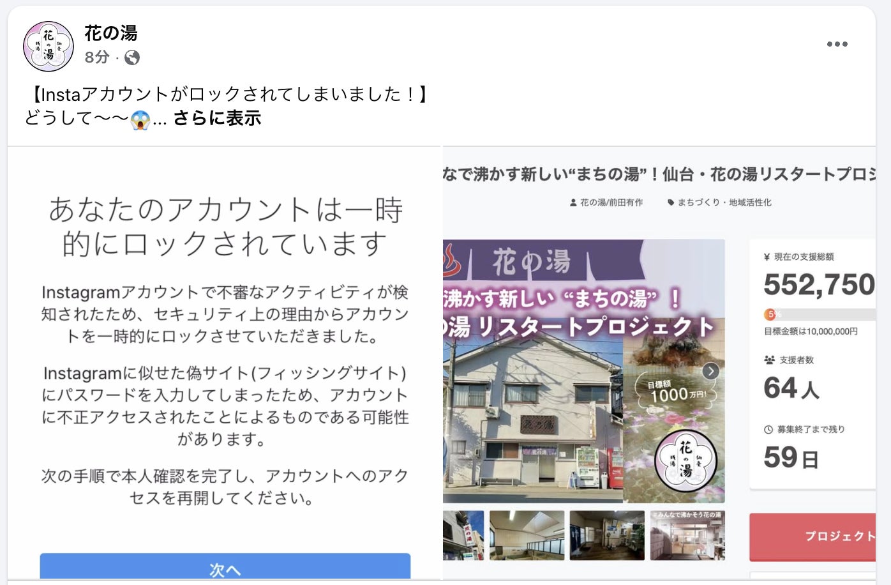The image size is (891, 585).
Task: Select the first building exterior thumbnail
Action: pos(463,535)
